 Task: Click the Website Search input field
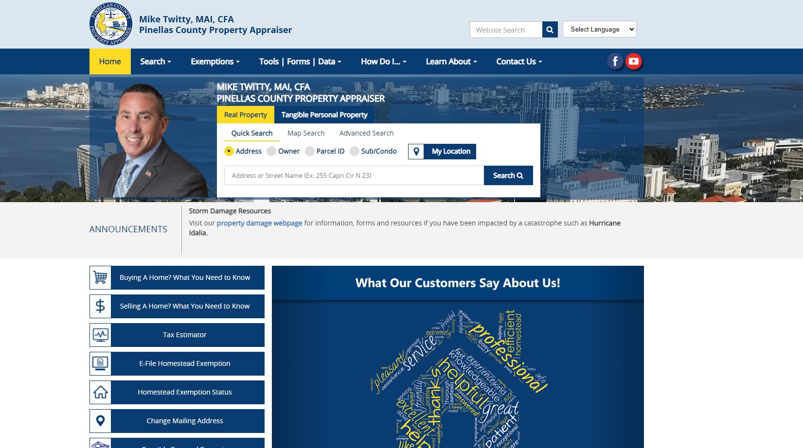coord(506,30)
